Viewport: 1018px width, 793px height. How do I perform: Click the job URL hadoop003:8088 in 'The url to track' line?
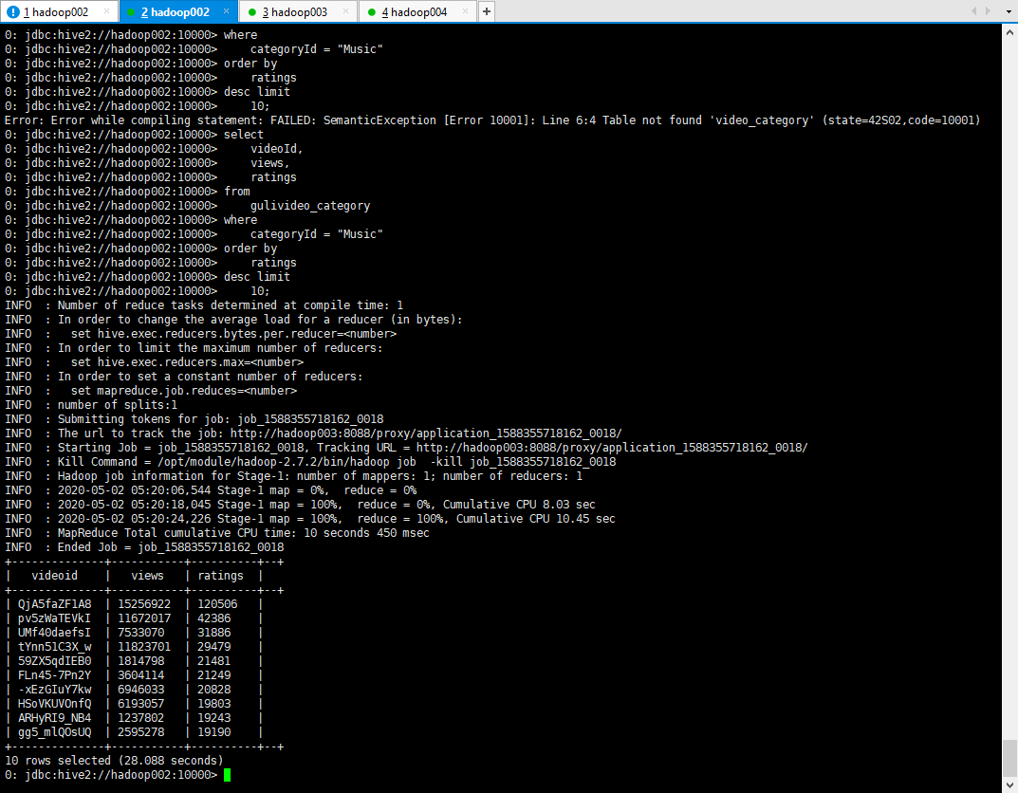[426, 433]
